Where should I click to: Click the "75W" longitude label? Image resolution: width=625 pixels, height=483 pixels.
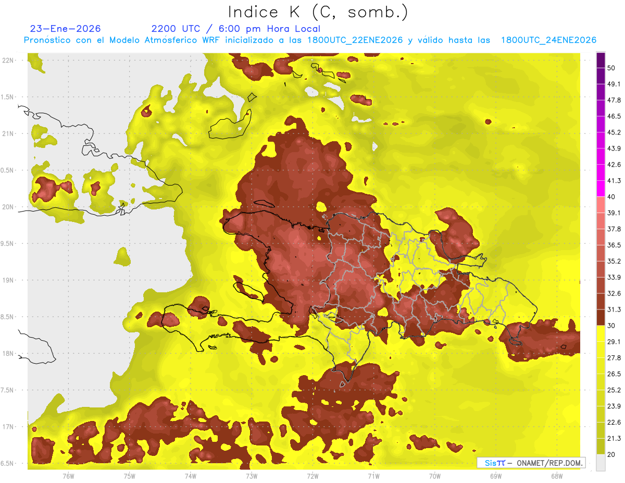tap(130, 476)
